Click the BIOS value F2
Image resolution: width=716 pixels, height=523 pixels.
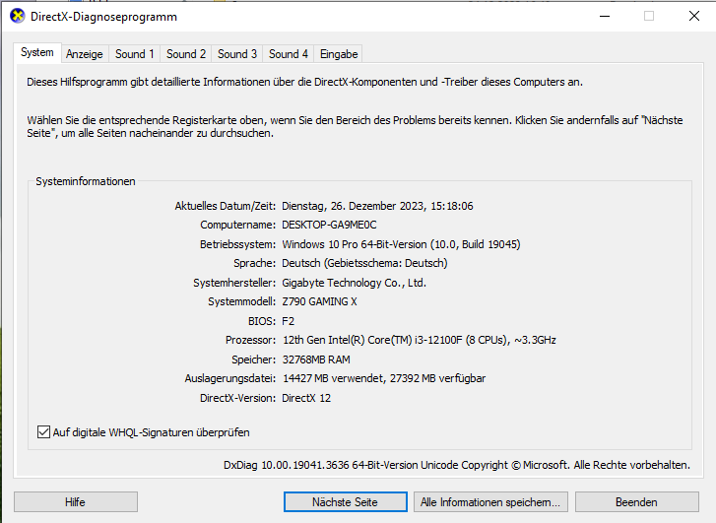pos(289,321)
